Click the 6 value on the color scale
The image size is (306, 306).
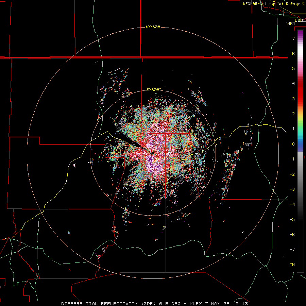click(x=293, y=53)
